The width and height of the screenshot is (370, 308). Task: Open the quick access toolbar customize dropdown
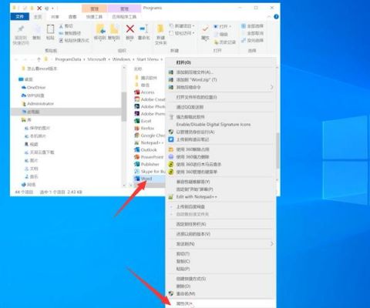pyautogui.click(x=52, y=8)
